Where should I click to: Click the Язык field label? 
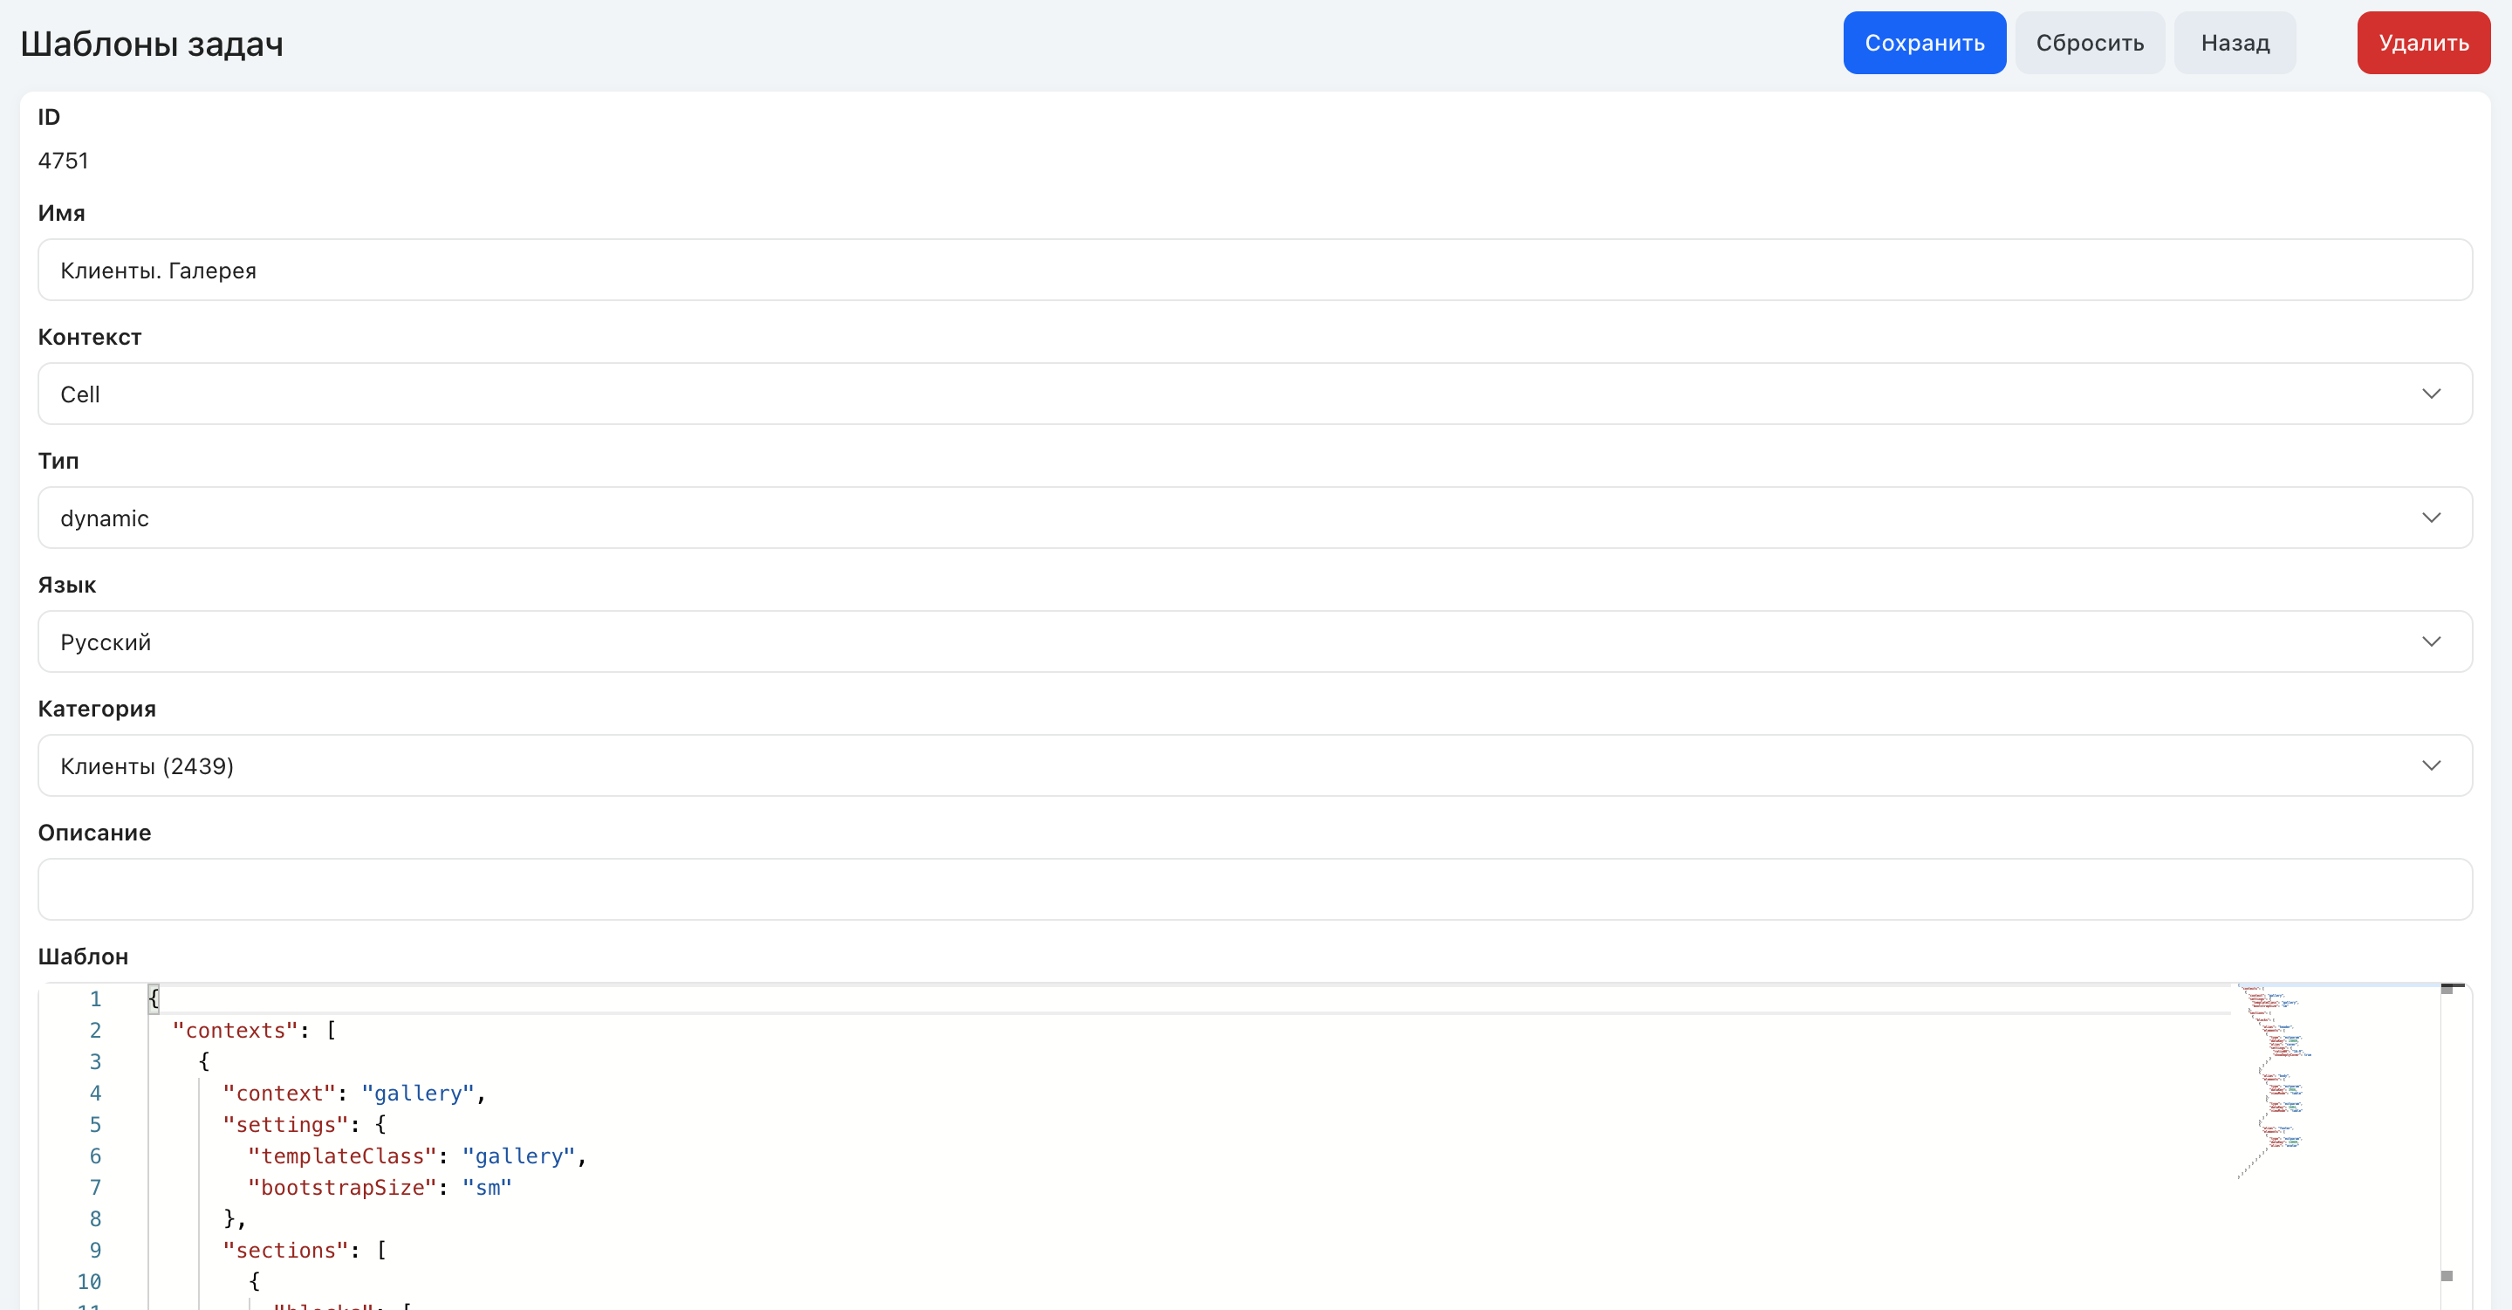pyautogui.click(x=66, y=586)
